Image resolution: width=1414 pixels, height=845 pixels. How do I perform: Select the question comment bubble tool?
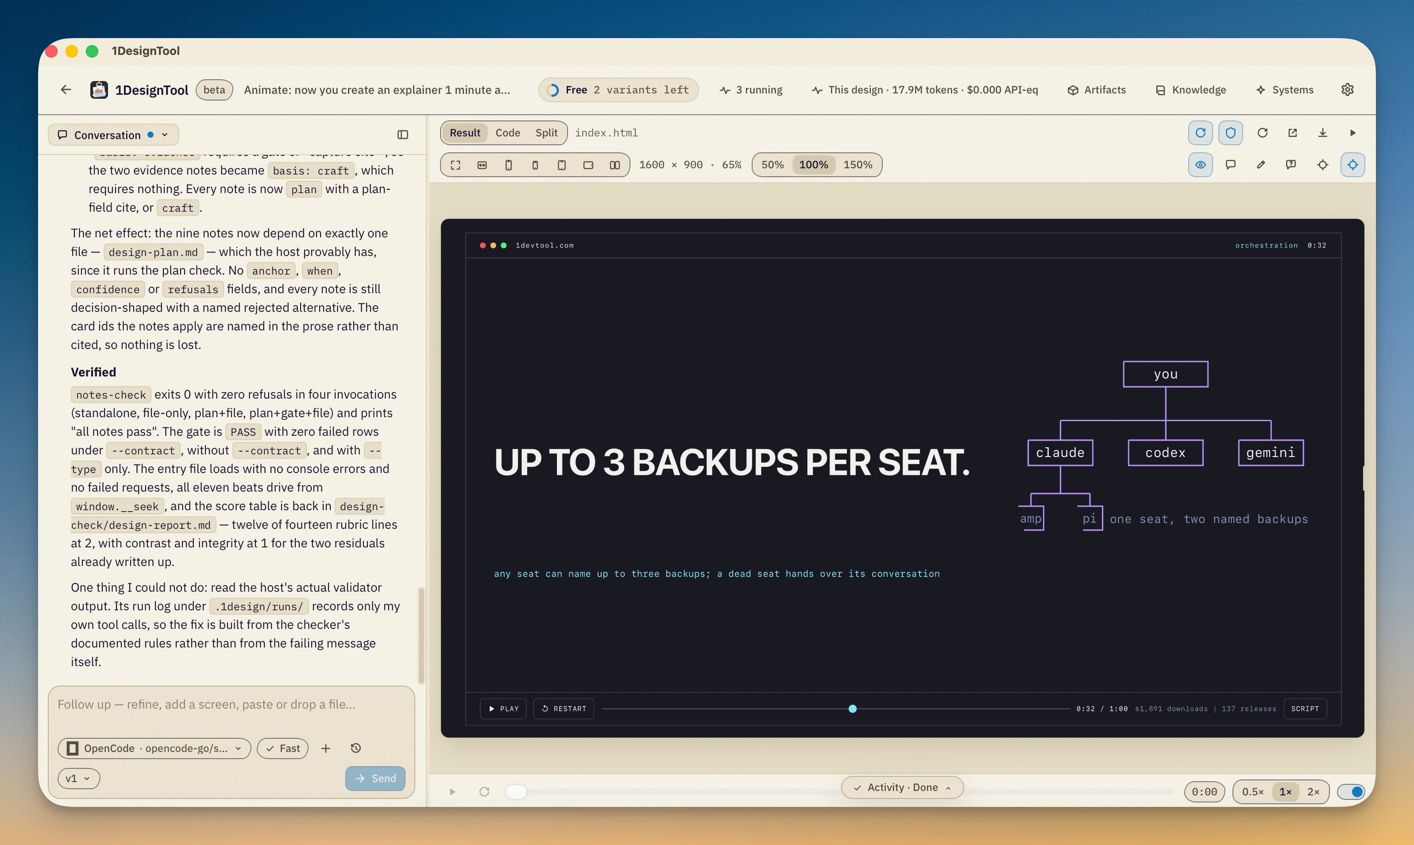tap(1291, 165)
